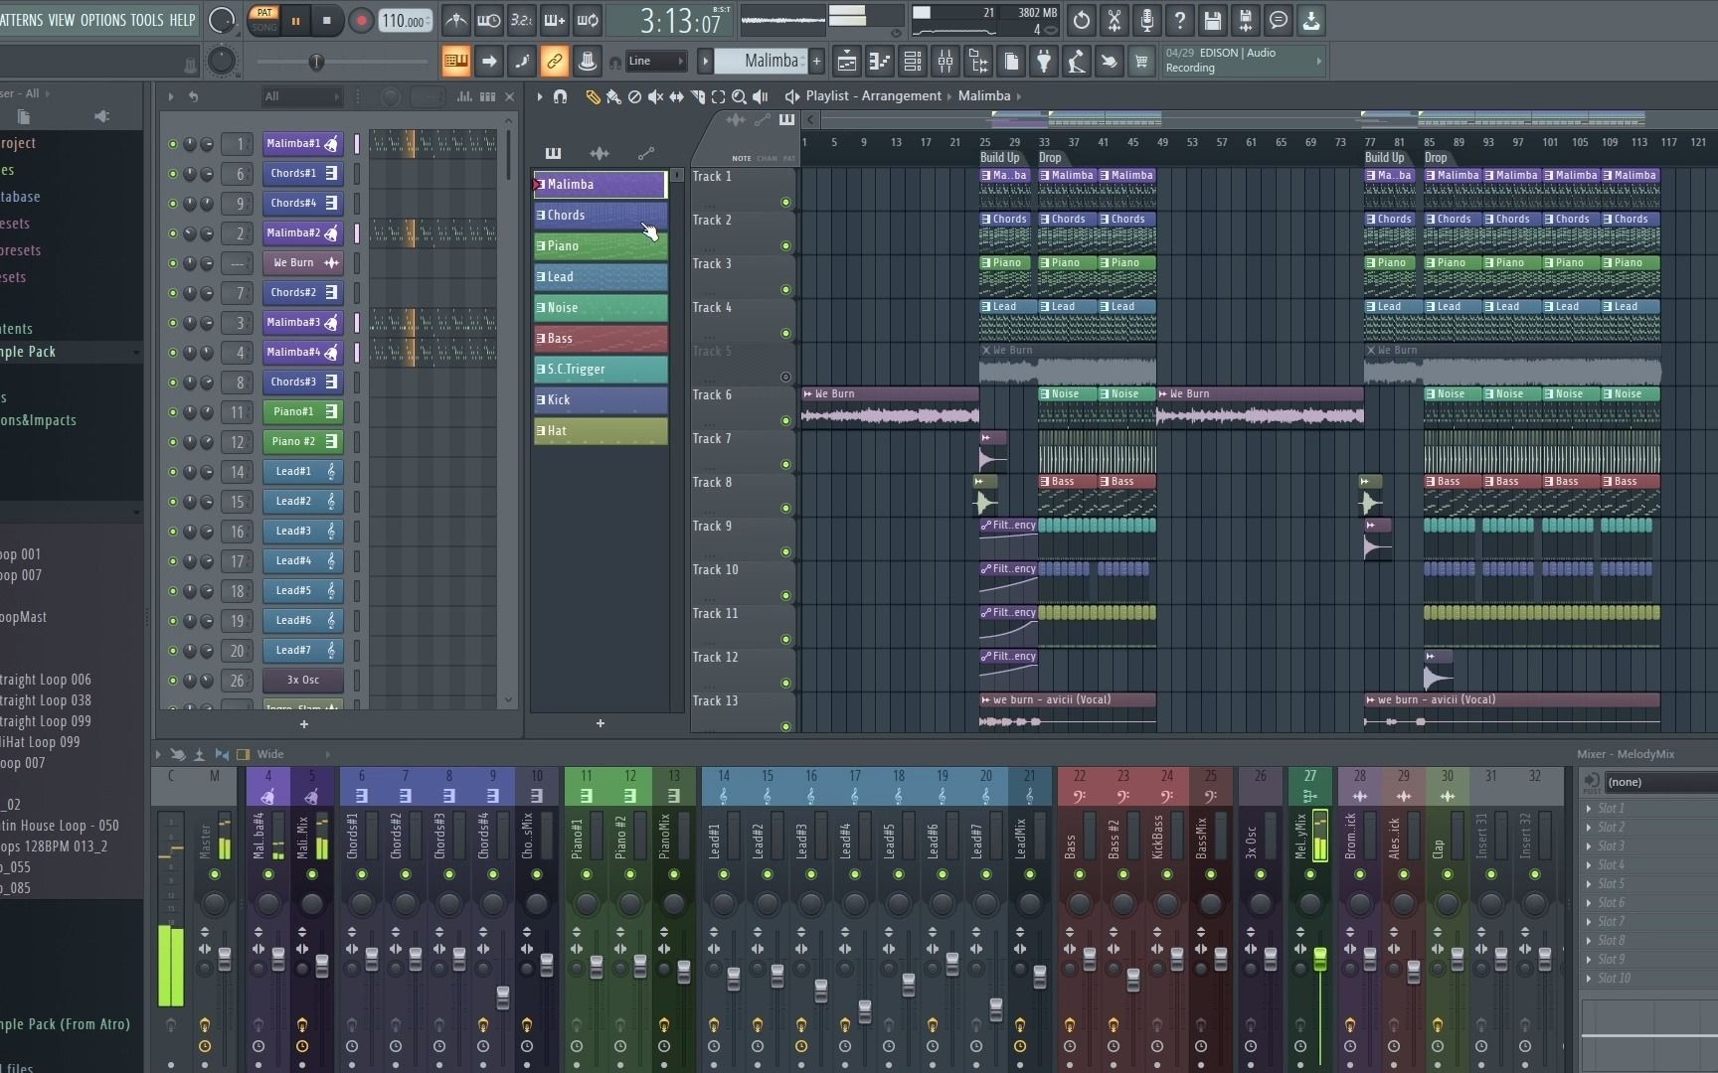Image resolution: width=1718 pixels, height=1073 pixels.
Task: Open the Line snap dropdown
Action: pos(656,62)
